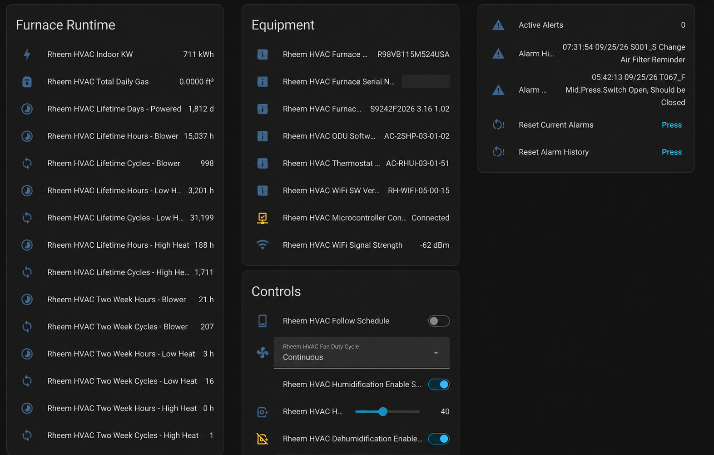
Task: Click the cycle icon for Two Week Cycles - High Heat
Action: 27,435
